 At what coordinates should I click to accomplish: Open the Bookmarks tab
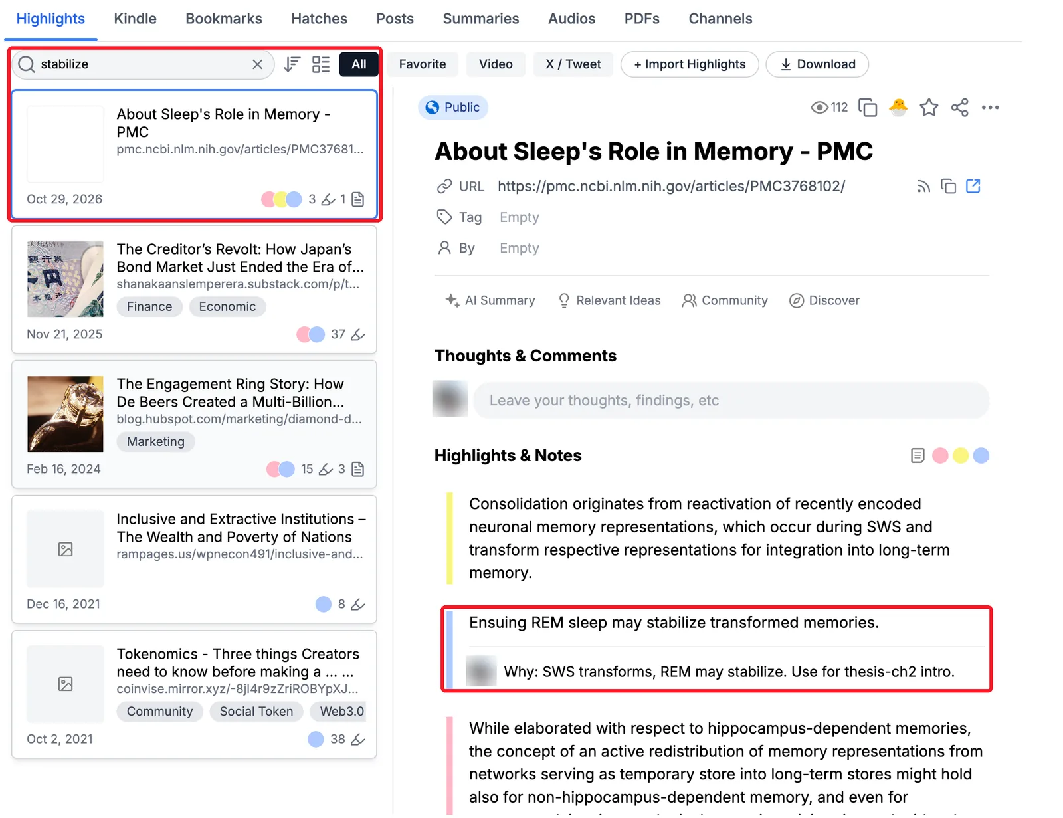pyautogui.click(x=224, y=19)
